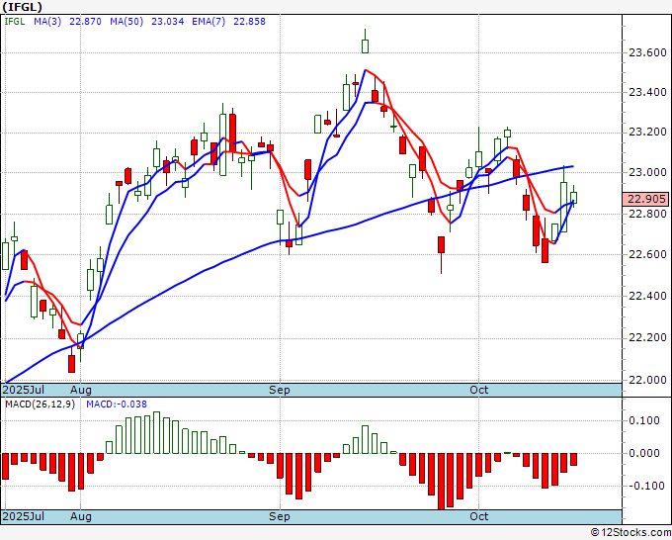Click the EMA(7) value 22.858

[249, 21]
